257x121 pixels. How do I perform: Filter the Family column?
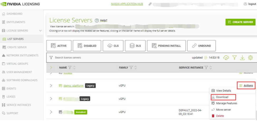coord(131,67)
